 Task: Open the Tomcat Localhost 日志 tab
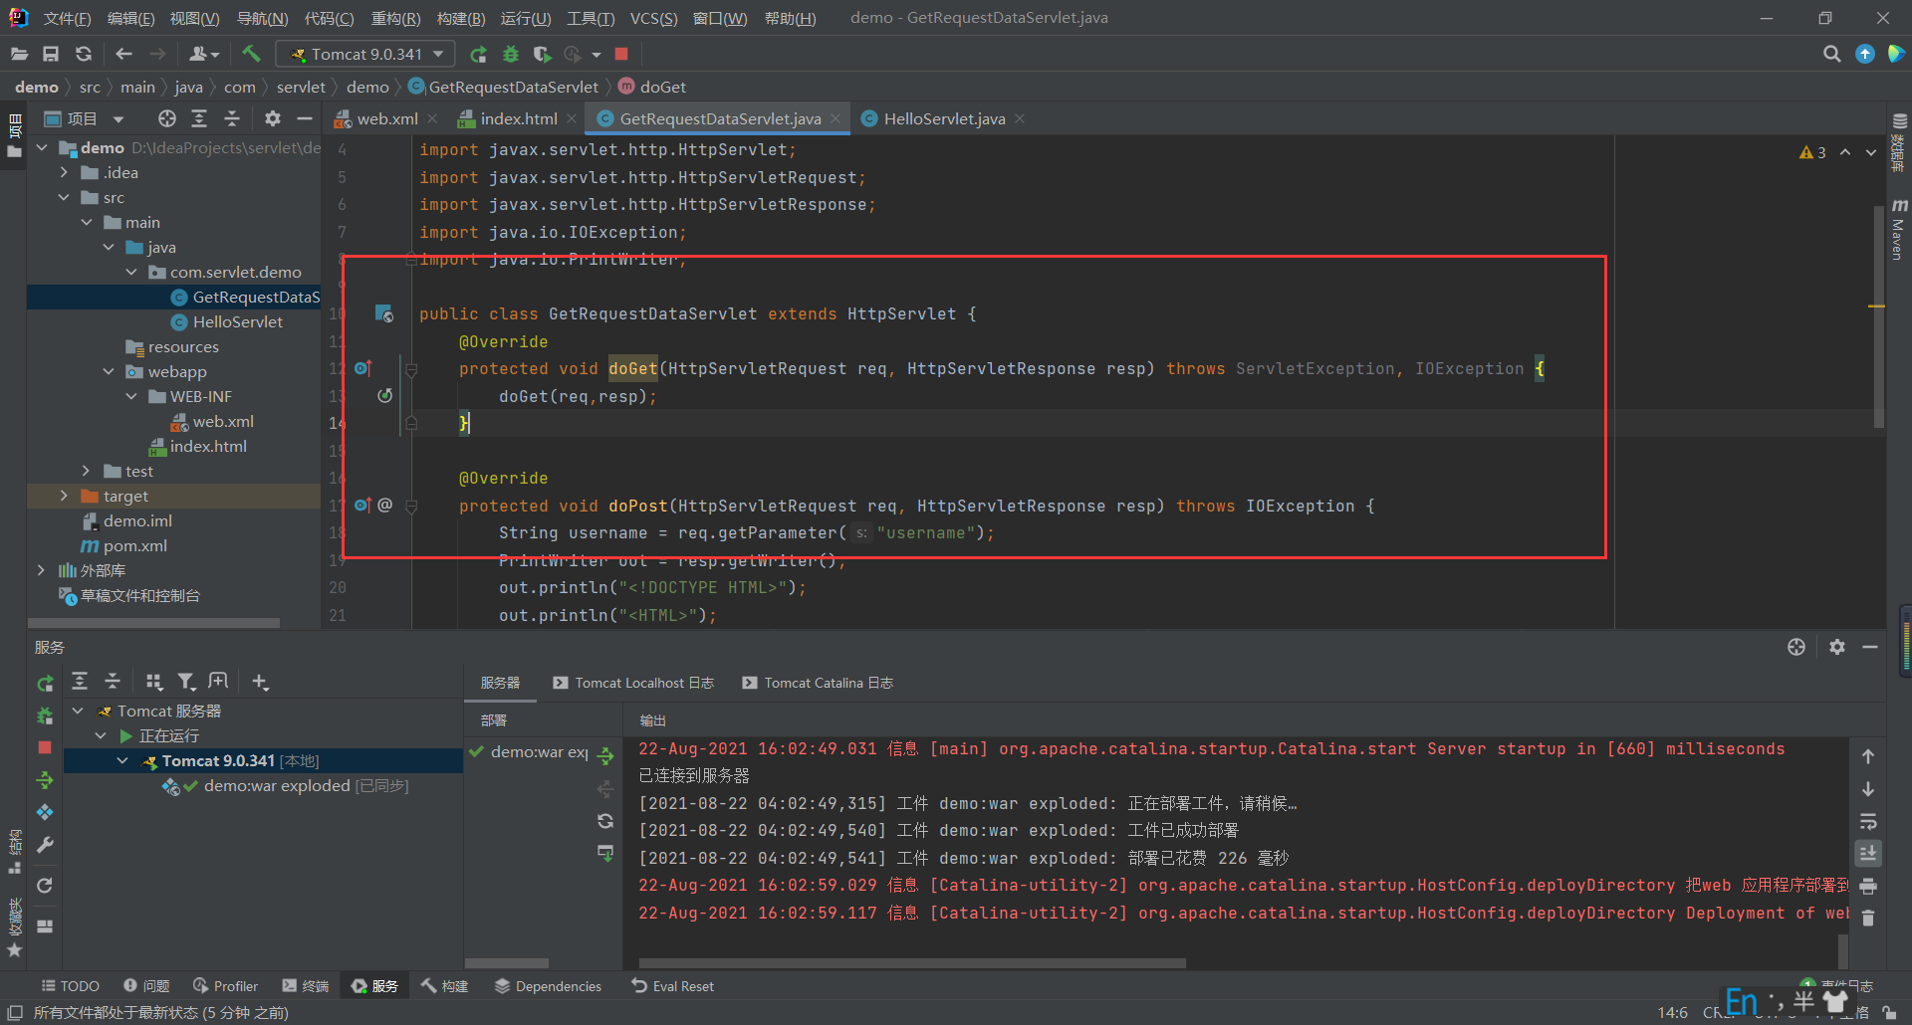633,683
